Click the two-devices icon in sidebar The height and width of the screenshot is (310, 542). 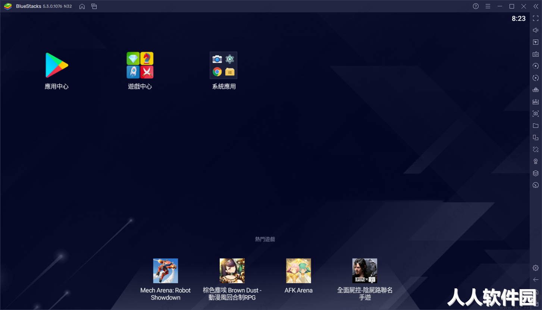coord(536,137)
